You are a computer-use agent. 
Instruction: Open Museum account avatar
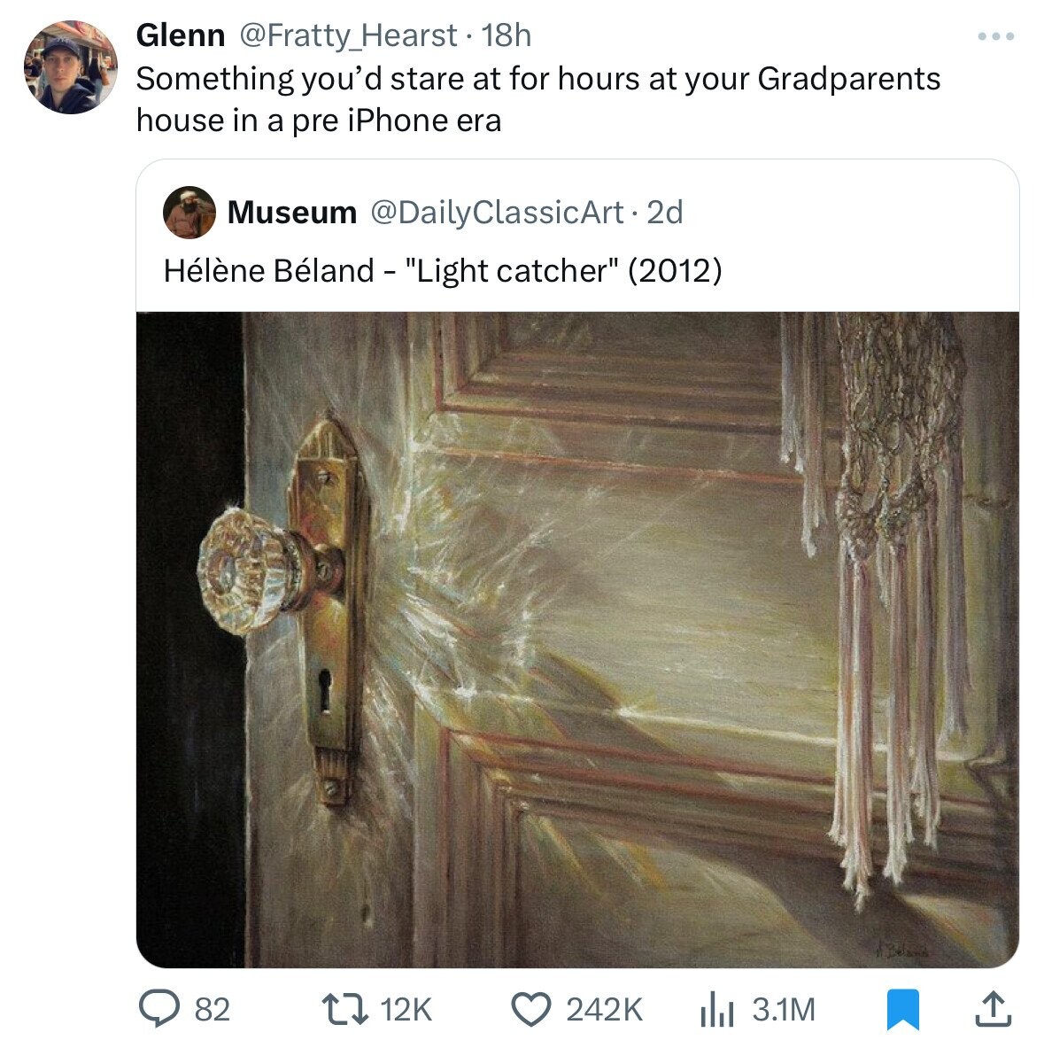pyautogui.click(x=189, y=213)
